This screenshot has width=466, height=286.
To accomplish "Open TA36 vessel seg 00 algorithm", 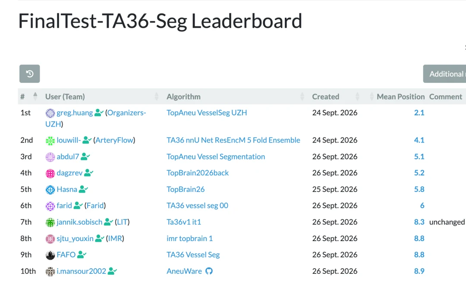I will click(197, 206).
